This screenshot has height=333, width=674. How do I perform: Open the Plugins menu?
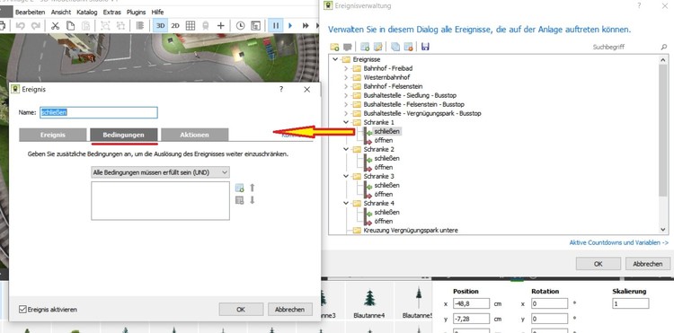point(137,12)
